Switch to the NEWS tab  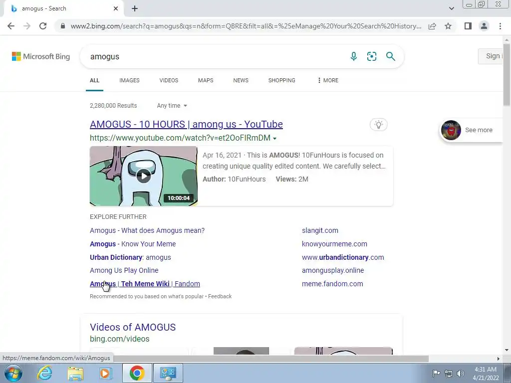[x=241, y=80]
